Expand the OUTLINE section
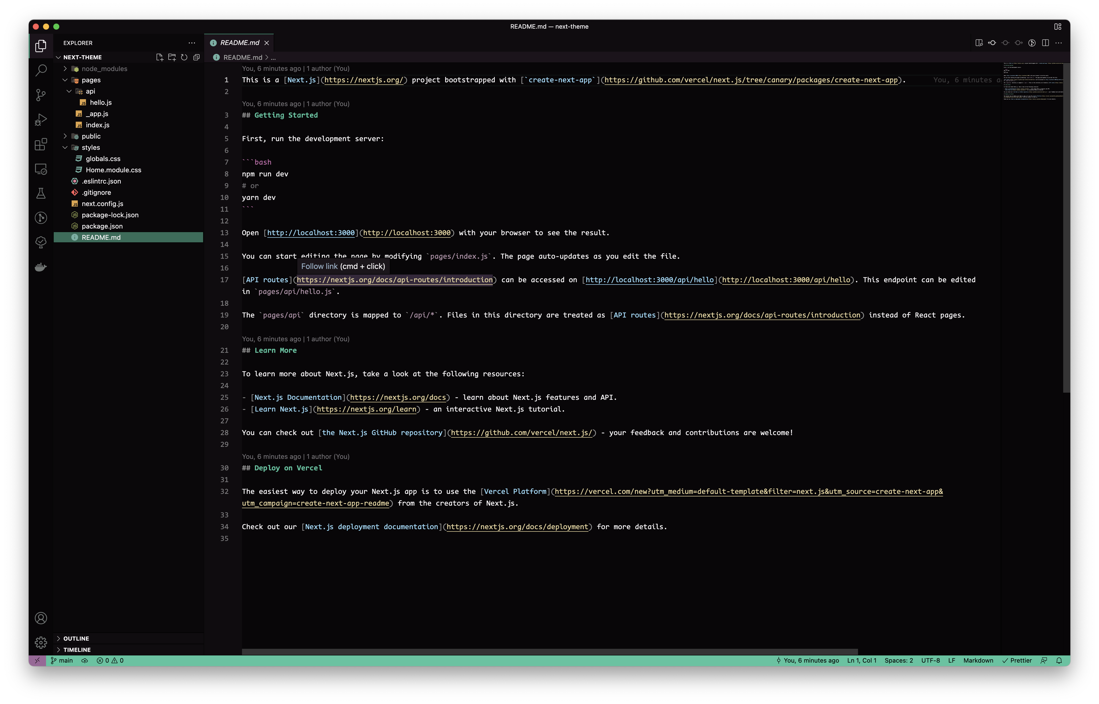This screenshot has width=1099, height=704. (x=76, y=638)
